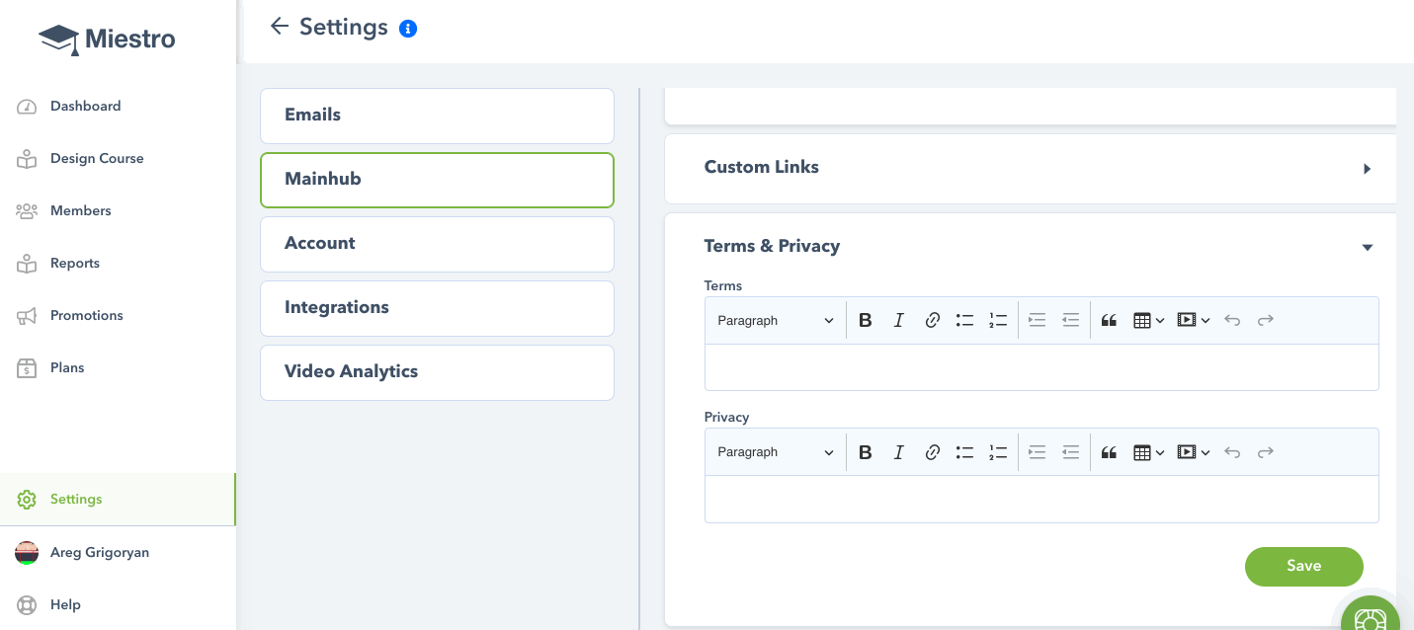Image resolution: width=1414 pixels, height=630 pixels.
Task: Increase indent in the Privacy editor
Action: (1037, 452)
